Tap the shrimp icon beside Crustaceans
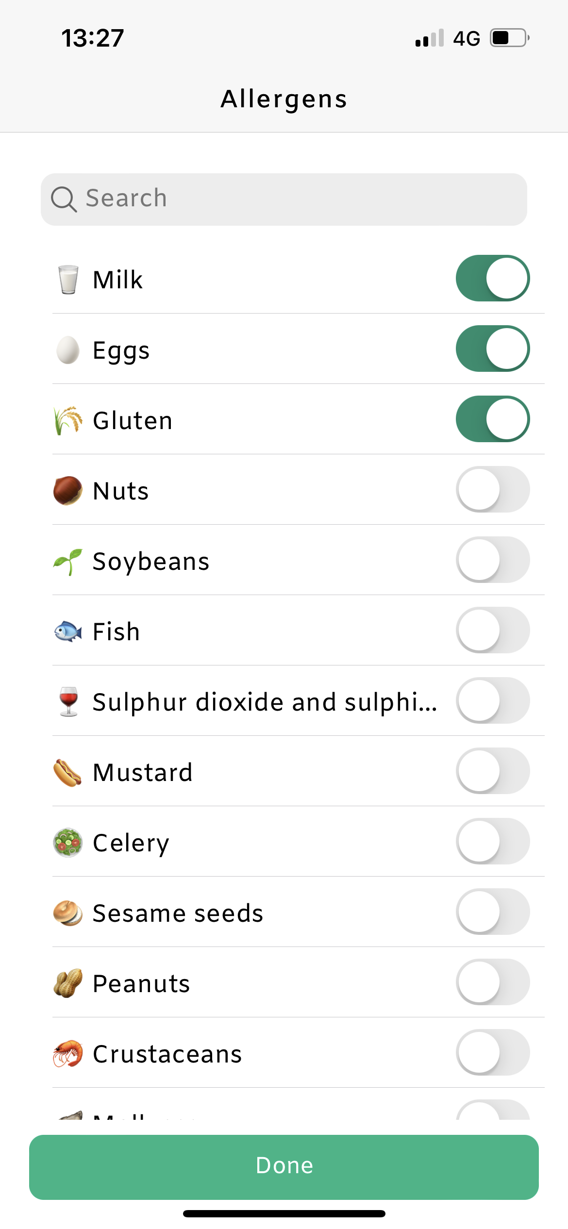The image size is (568, 1229). point(67,1054)
